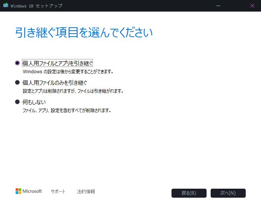Image resolution: width=261 pixels, height=207 pixels.
Task: Close the Windows 10 セットアップ window
Action: click(252, 6)
